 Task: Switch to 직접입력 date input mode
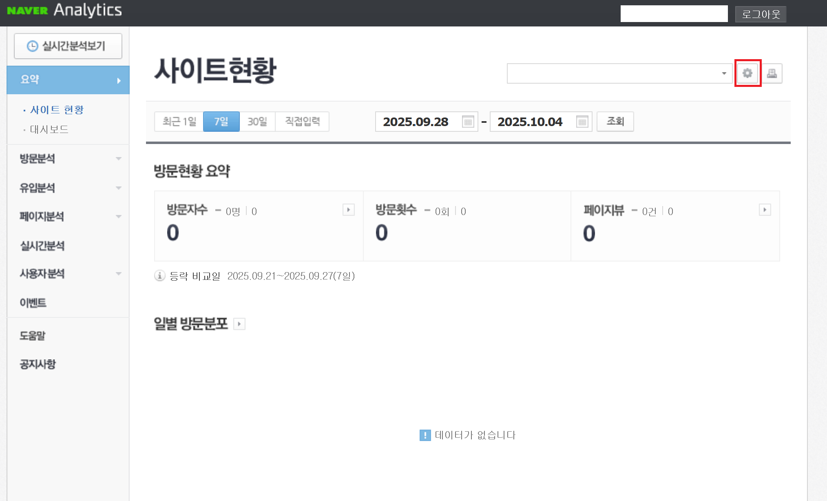[302, 121]
